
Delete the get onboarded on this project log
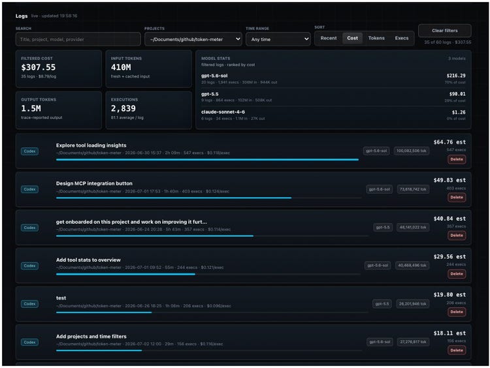tap(457, 236)
